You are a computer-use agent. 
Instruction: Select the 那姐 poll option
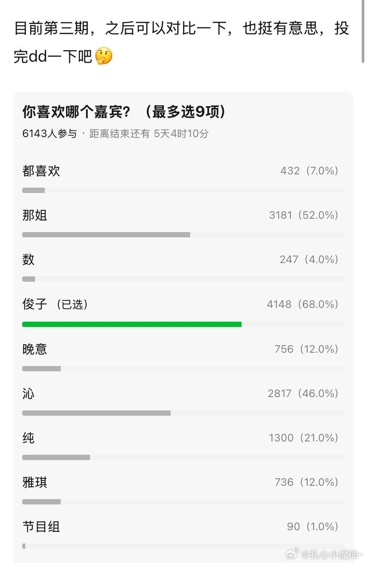coord(183,221)
